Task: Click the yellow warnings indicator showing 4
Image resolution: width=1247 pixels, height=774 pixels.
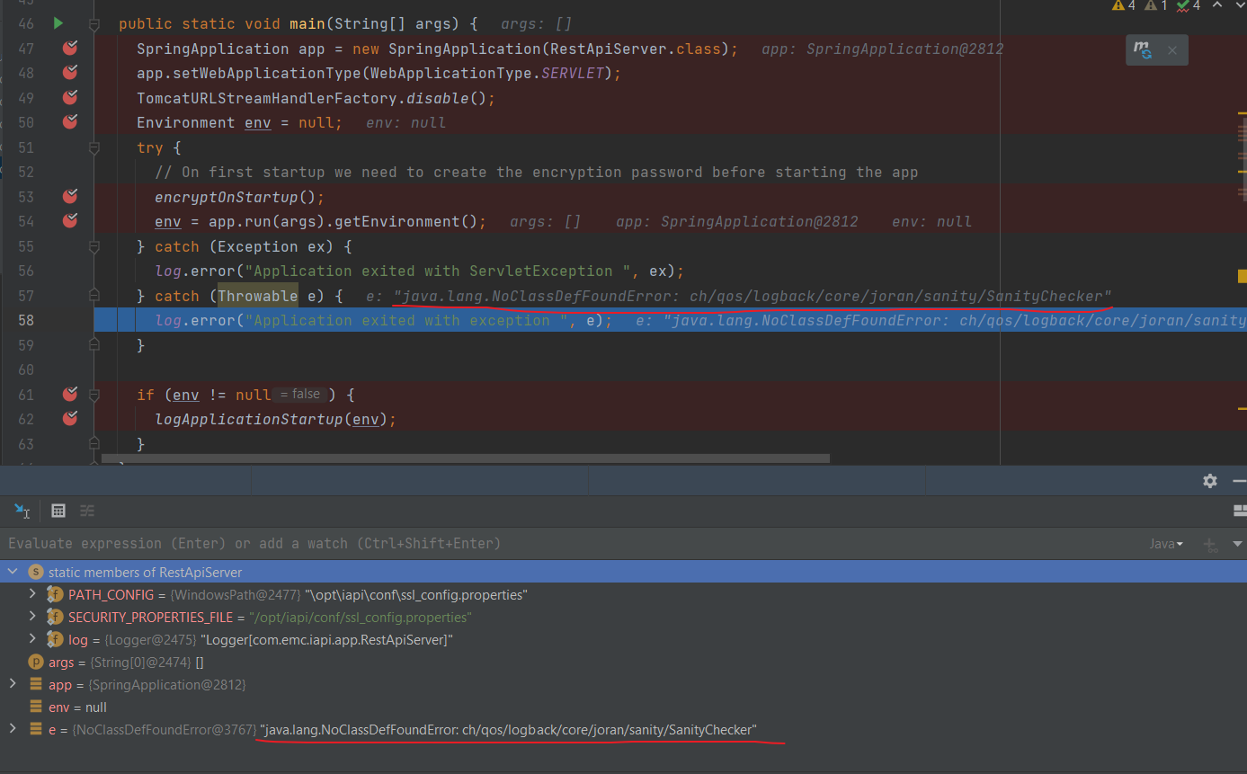Action: 1123,6
